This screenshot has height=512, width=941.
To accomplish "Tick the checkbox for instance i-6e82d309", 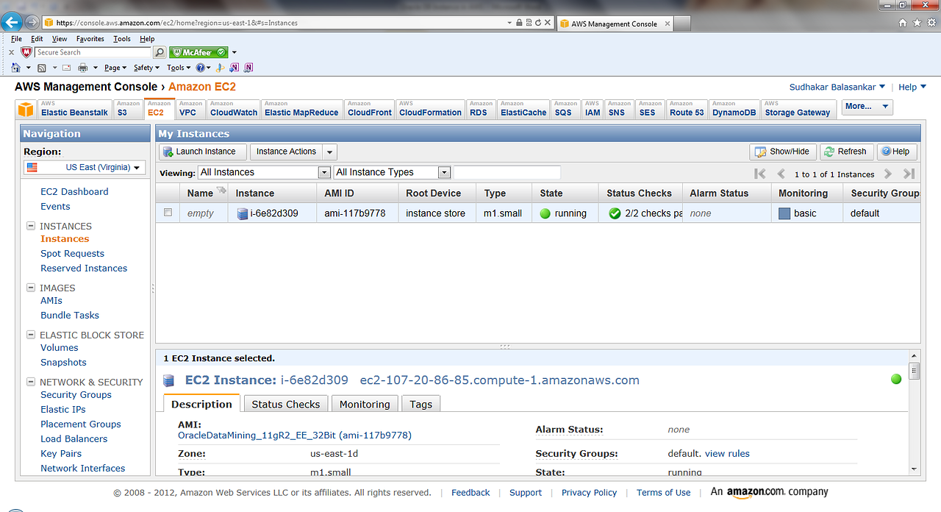I will (x=168, y=213).
